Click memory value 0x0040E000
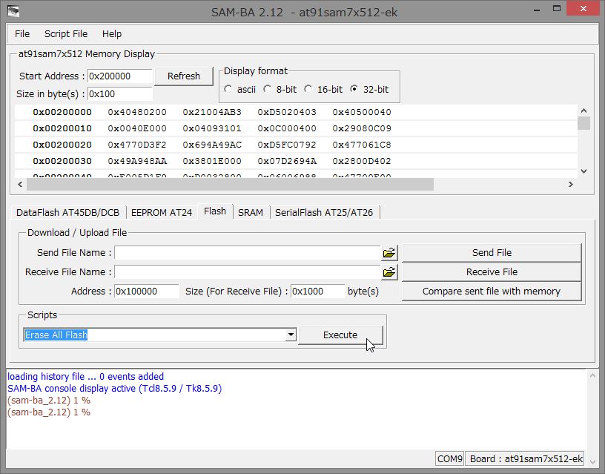This screenshot has height=474, width=605. tap(137, 128)
